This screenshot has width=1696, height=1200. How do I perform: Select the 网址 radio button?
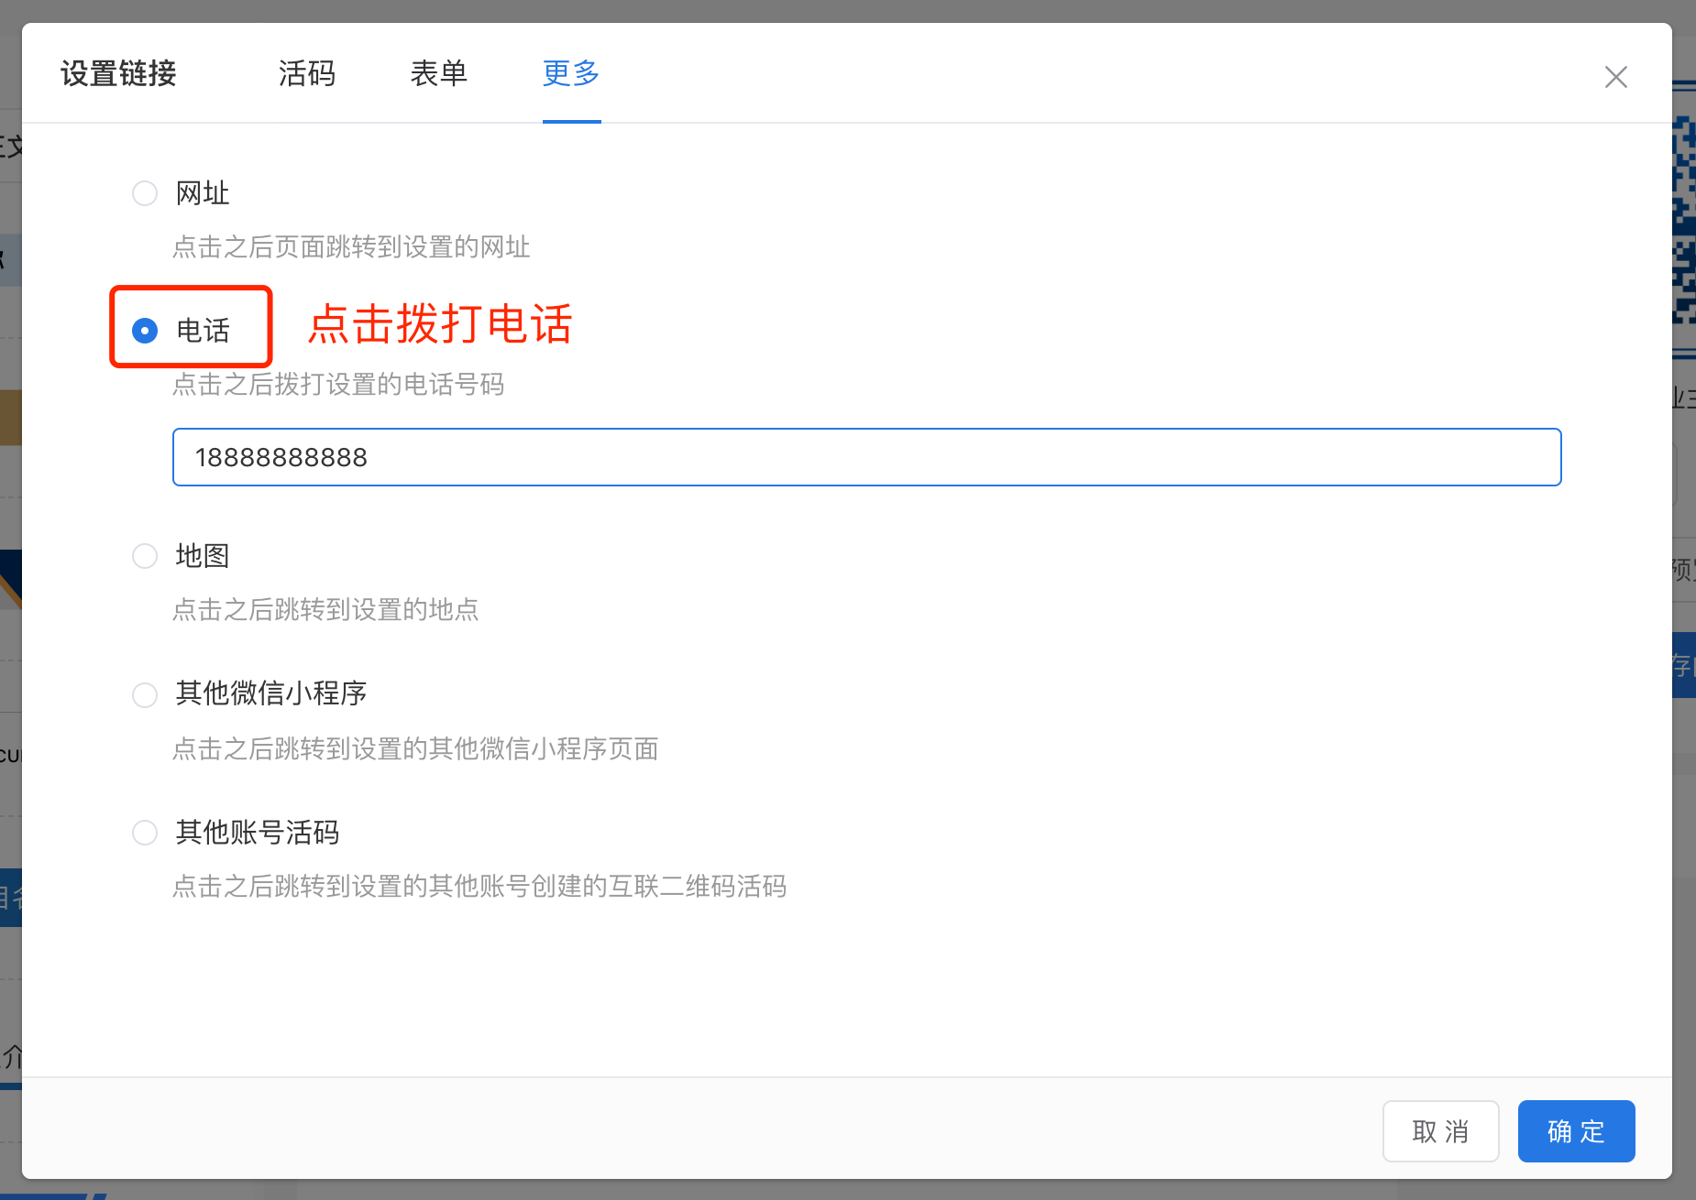(145, 193)
